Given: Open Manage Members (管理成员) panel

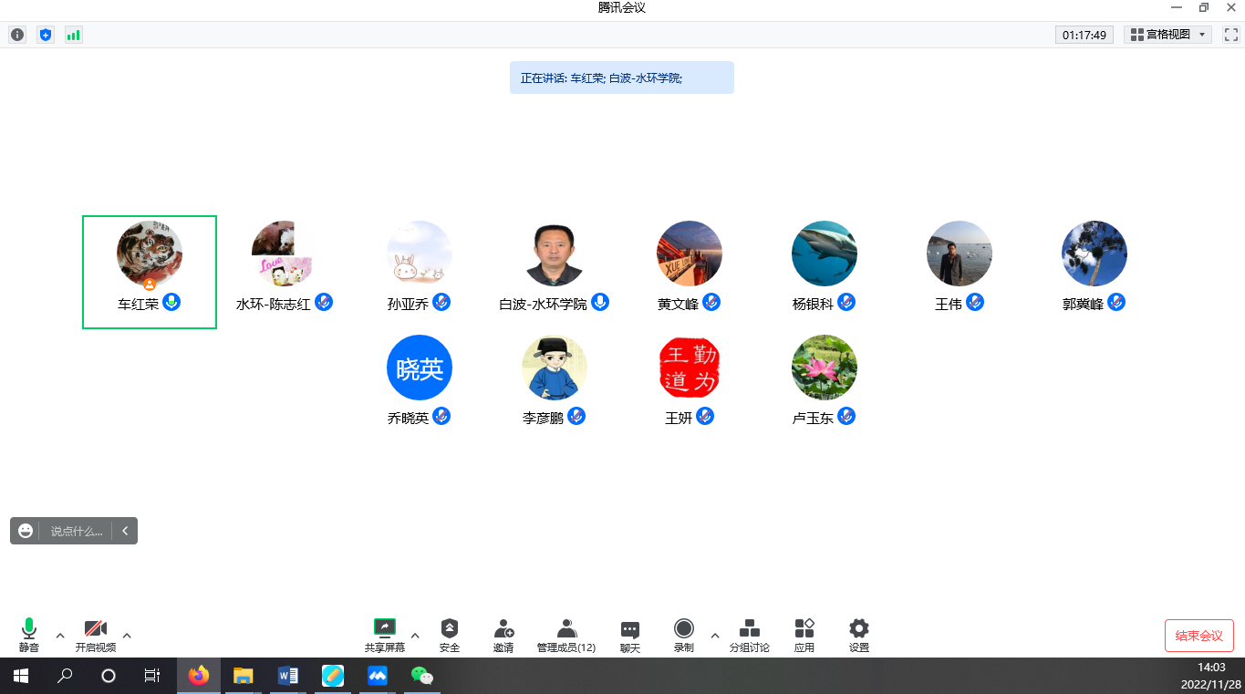Looking at the screenshot, I should click(566, 634).
